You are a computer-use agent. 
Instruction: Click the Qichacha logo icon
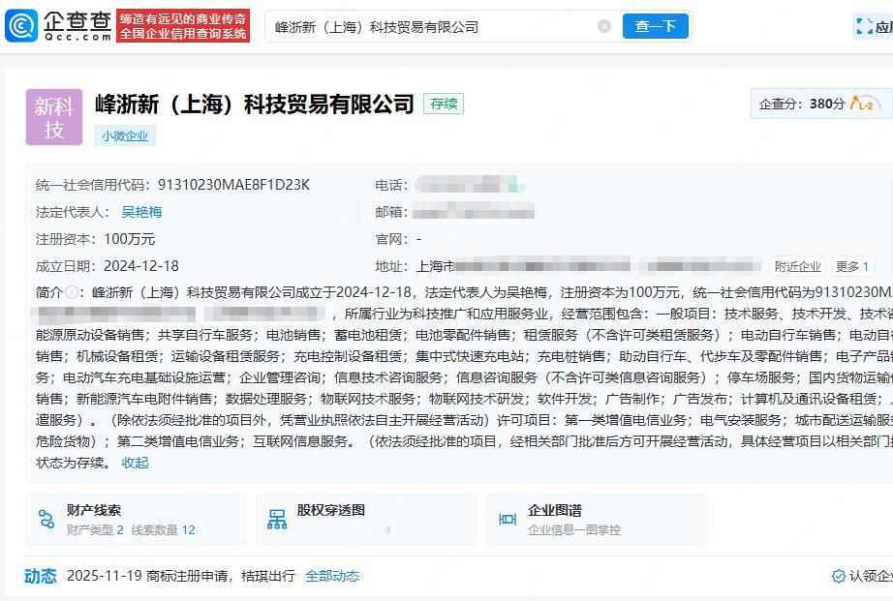point(21,26)
